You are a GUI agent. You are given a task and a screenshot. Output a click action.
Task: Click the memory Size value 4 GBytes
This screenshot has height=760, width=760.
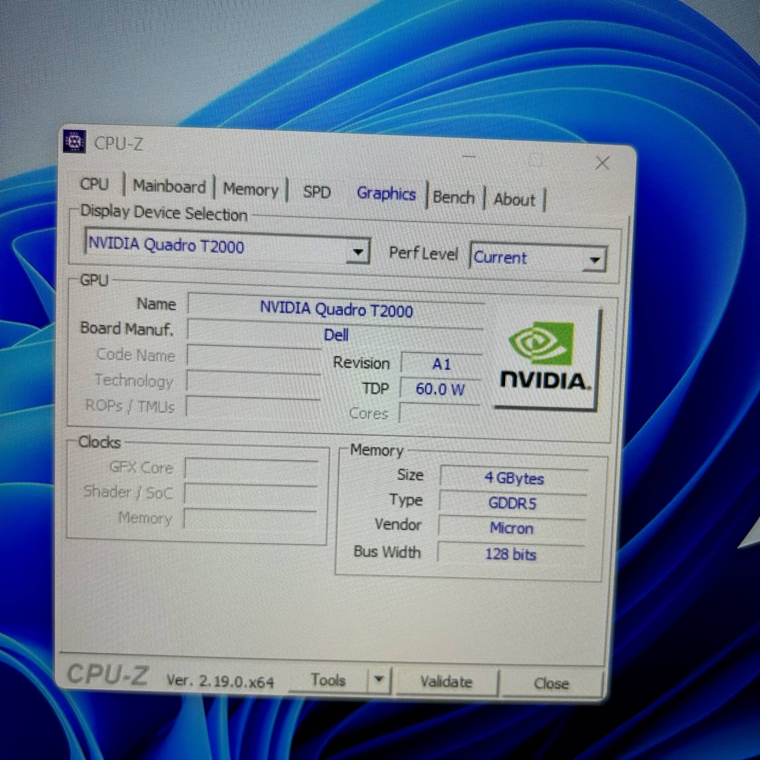pyautogui.click(x=514, y=478)
